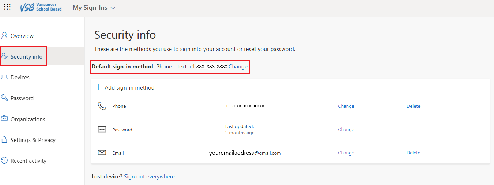Click the Settings & Privacy lock icon
Screen dimensions: 494x185
(x=4, y=139)
